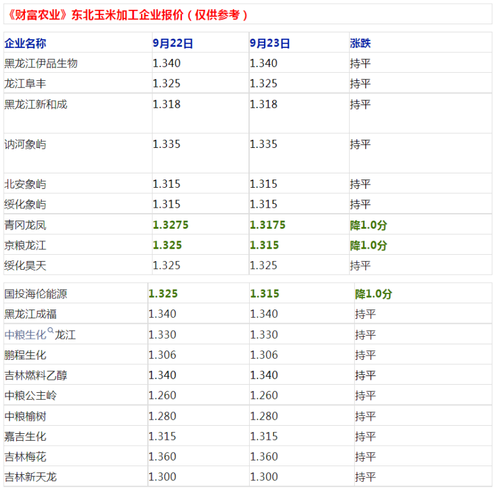Click 京粮龙江's 9月23日 price 1.315
Screen dimensions: 497x491
[265, 245]
